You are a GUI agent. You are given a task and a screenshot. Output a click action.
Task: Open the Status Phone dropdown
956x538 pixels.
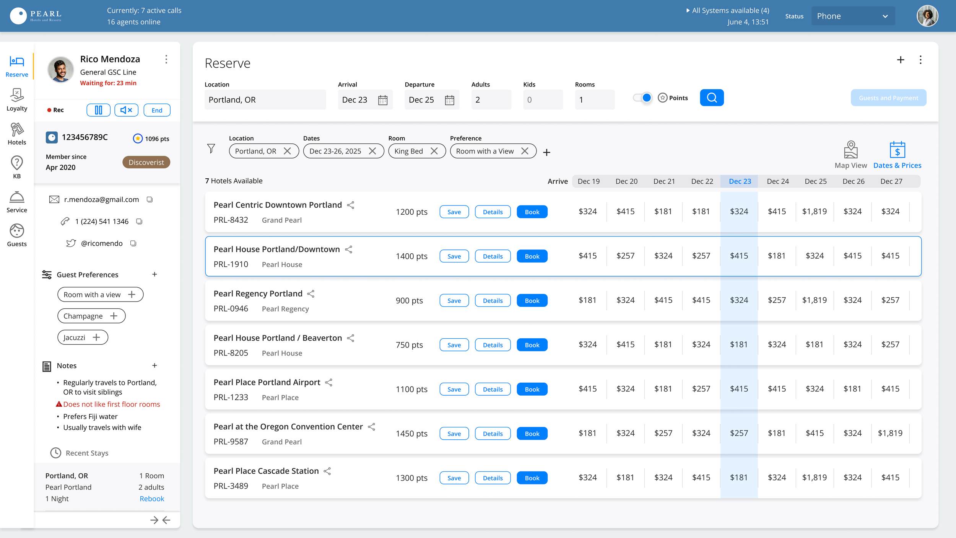(853, 16)
